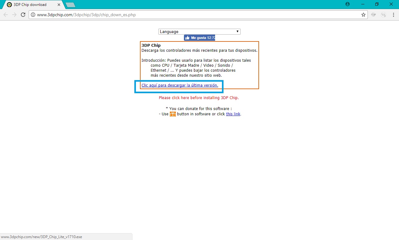
Task: Bookmark this page with the star icon
Action: (x=363, y=15)
